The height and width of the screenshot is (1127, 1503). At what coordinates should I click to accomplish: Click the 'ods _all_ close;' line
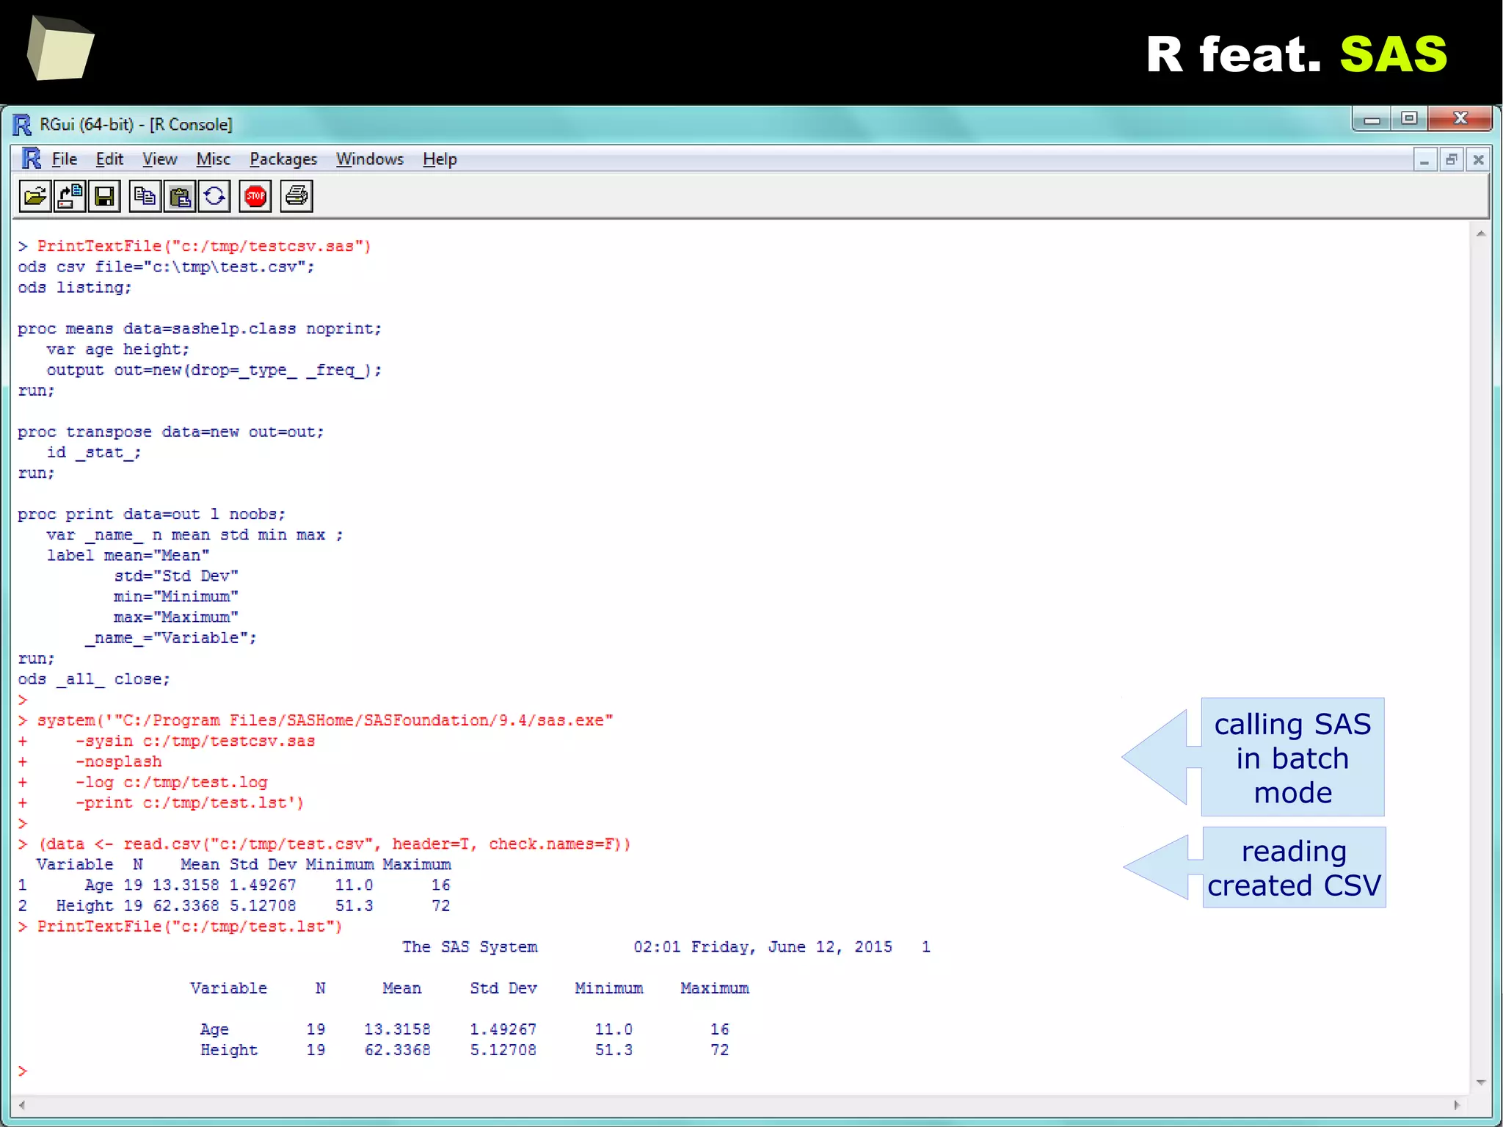(x=94, y=679)
